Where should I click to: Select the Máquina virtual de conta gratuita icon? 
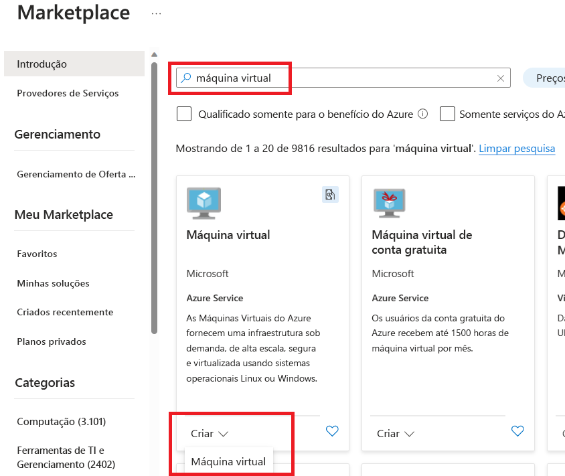click(389, 202)
